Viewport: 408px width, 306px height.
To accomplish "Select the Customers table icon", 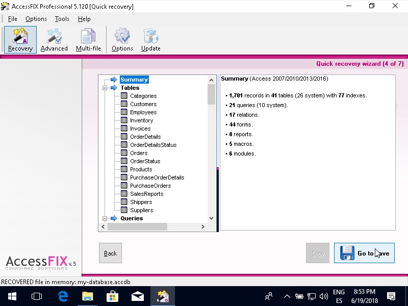I will click(124, 104).
